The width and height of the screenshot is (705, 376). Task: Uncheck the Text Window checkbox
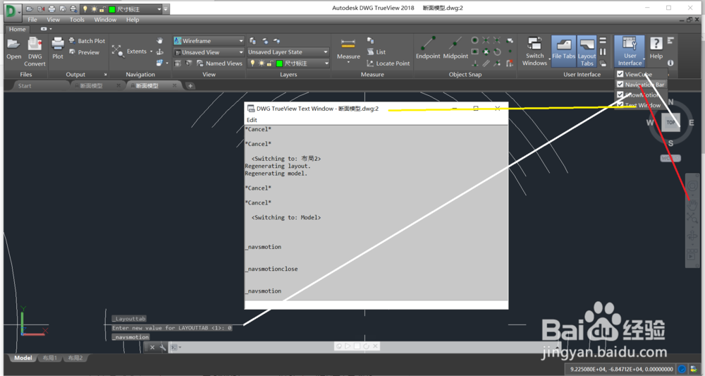[620, 105]
